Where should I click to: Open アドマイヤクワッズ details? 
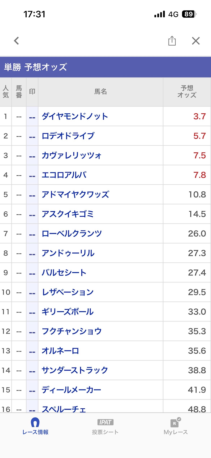coord(75,194)
